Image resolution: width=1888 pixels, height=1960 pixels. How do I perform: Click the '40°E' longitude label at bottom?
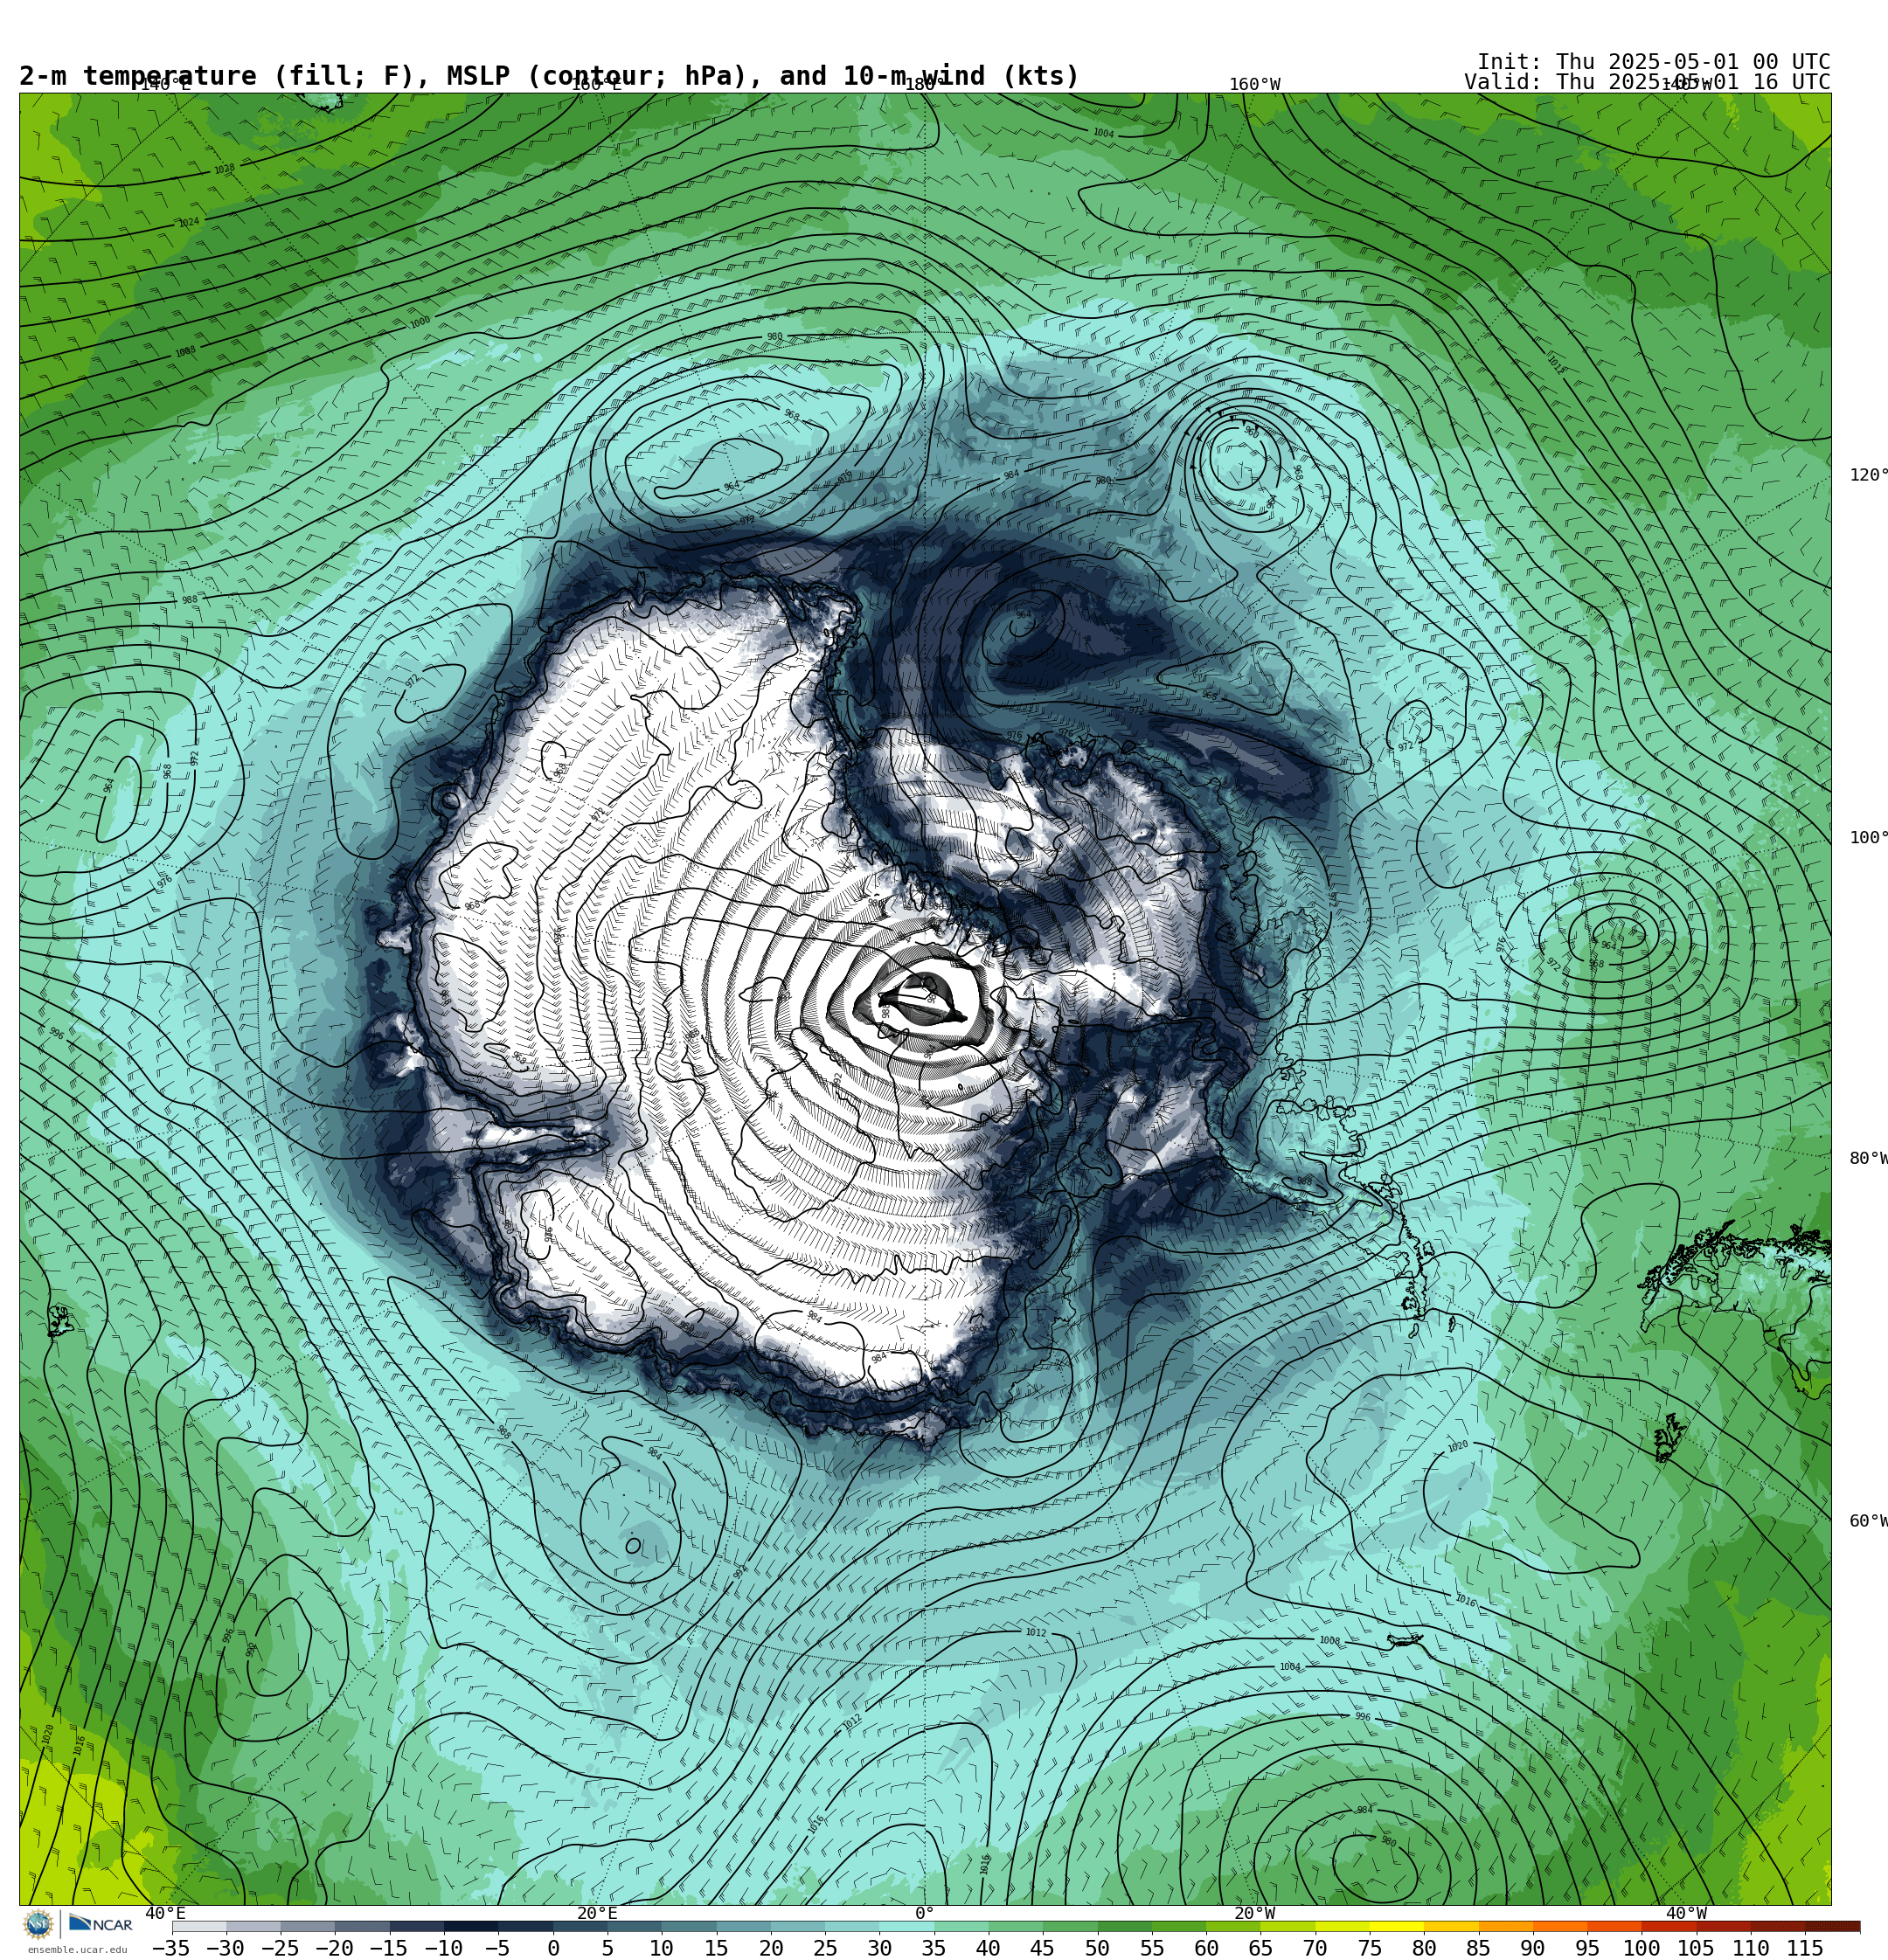click(165, 1913)
